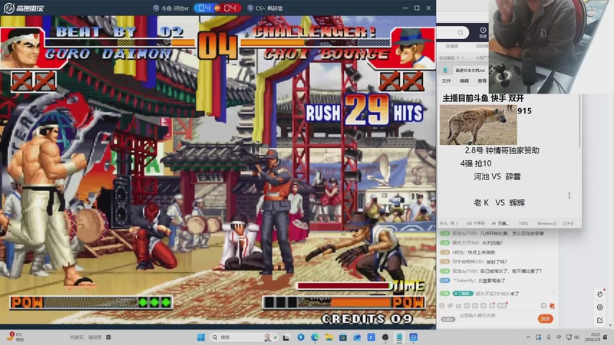Click the 纯音乐,请欣赏 music text on taskbar
Viewport: 614px width, 345px height.
(85, 337)
